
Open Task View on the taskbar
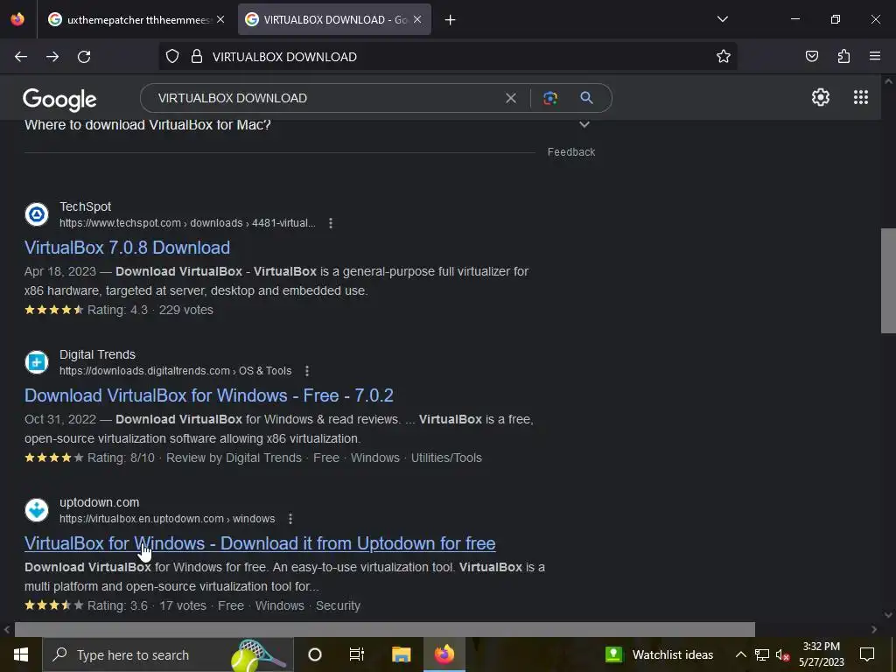[357, 654]
